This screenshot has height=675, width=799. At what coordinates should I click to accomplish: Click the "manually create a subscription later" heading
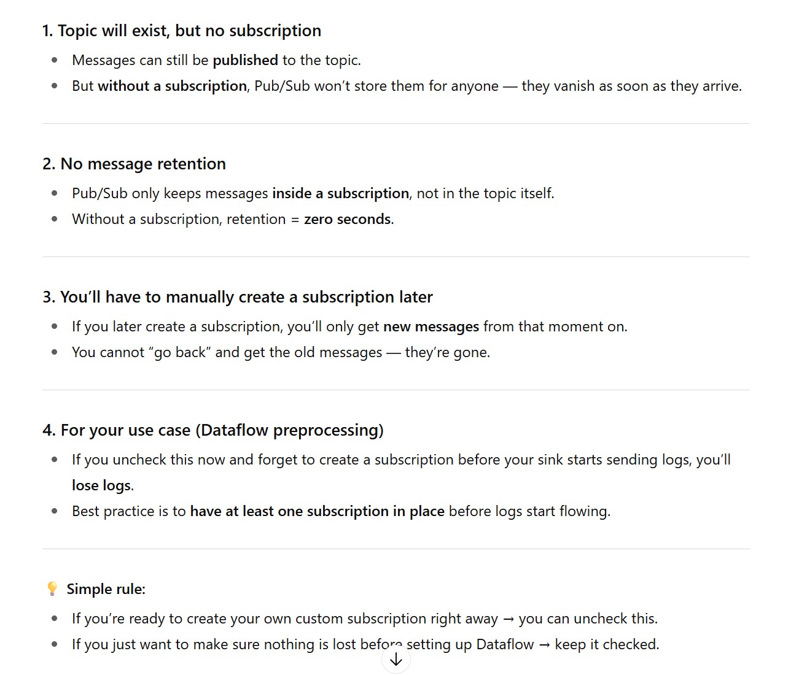238,297
